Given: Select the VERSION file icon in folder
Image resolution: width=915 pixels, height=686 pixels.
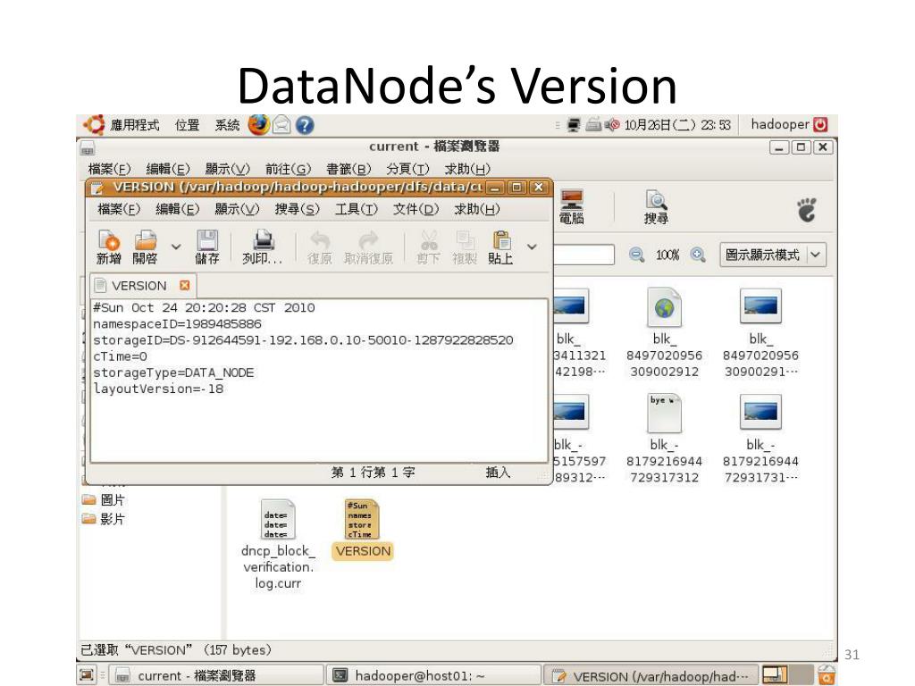Looking at the screenshot, I should pyautogui.click(x=363, y=529).
